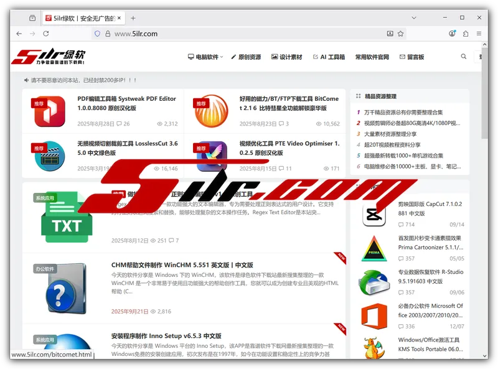Open PDF编辑工具箱 Systweak PDF Editor article
This screenshot has height=369, width=498.
coord(127,103)
